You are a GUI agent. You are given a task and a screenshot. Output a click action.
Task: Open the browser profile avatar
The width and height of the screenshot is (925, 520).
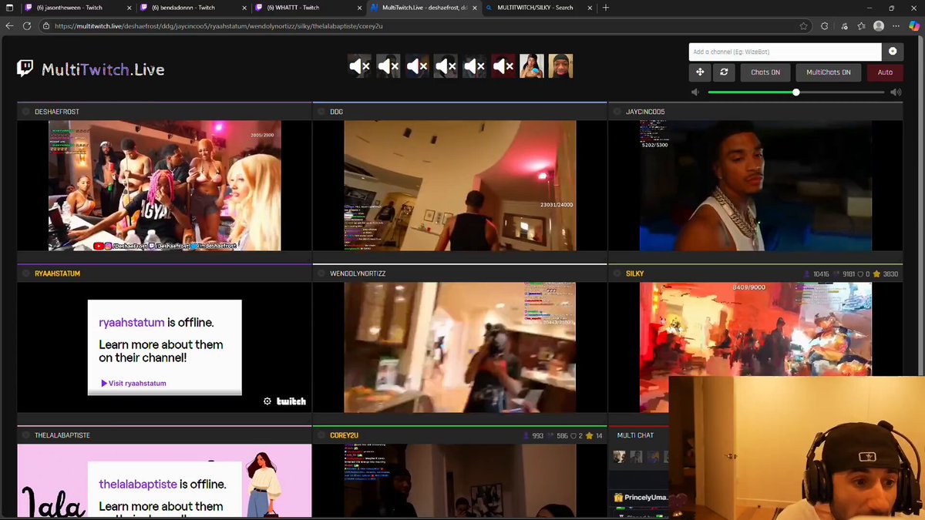(879, 25)
